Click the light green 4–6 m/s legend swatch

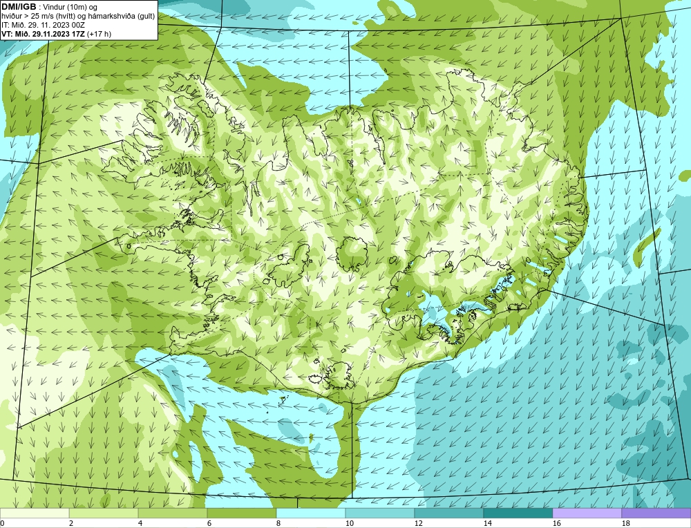(x=173, y=513)
